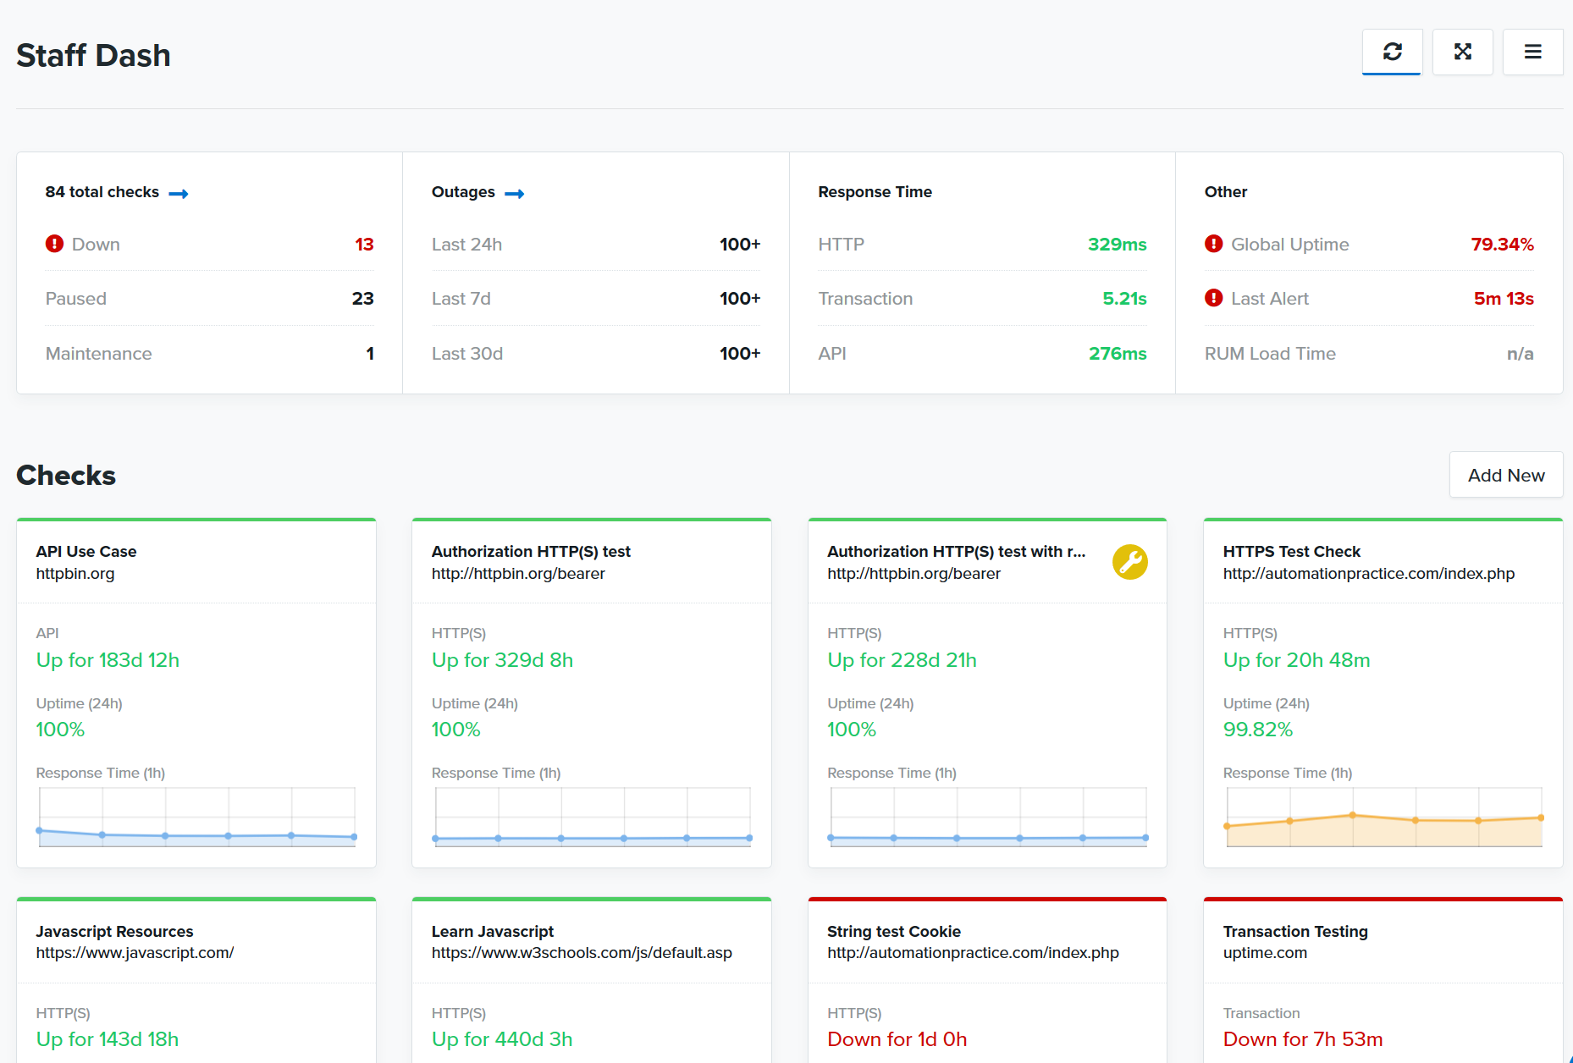Open the API Use Case check
Image resolution: width=1573 pixels, height=1063 pixels.
point(86,552)
